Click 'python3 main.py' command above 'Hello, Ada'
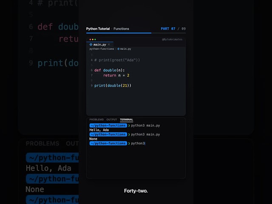The height and width of the screenshot is (204, 272). point(145,125)
